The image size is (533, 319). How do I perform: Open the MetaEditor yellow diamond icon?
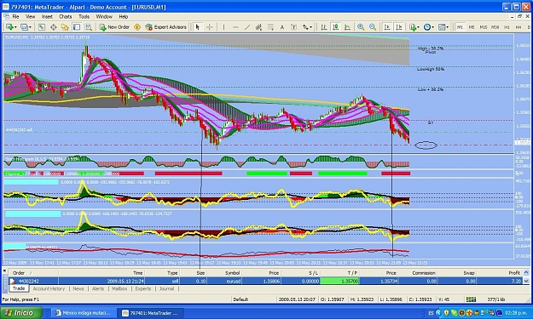[x=137, y=27]
